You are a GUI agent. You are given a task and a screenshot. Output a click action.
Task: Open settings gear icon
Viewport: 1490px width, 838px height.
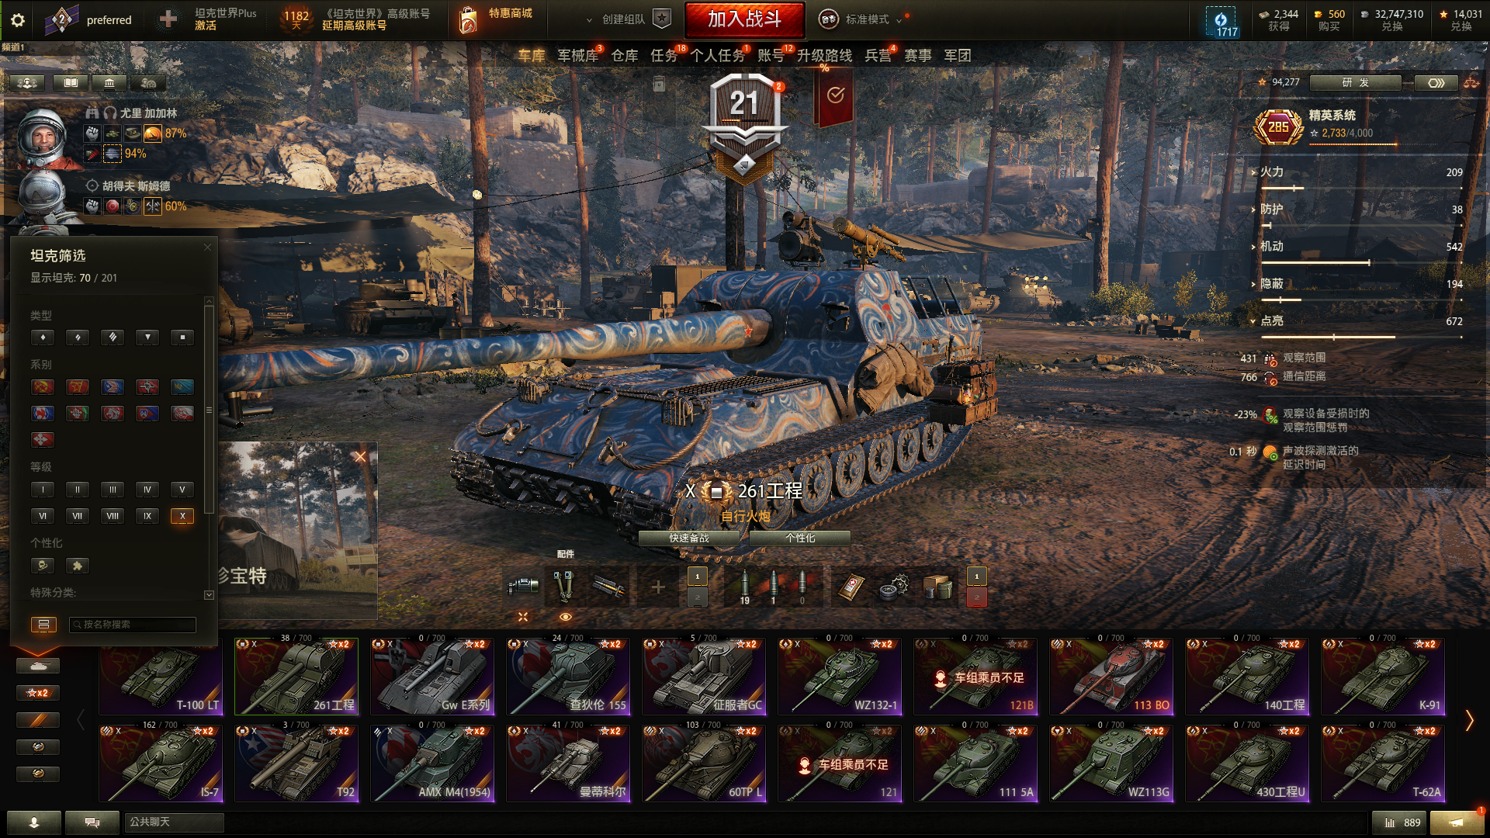[x=17, y=20]
